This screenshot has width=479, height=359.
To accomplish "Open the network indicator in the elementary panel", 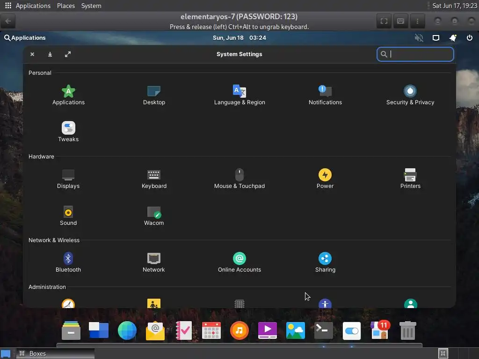I will [x=436, y=38].
